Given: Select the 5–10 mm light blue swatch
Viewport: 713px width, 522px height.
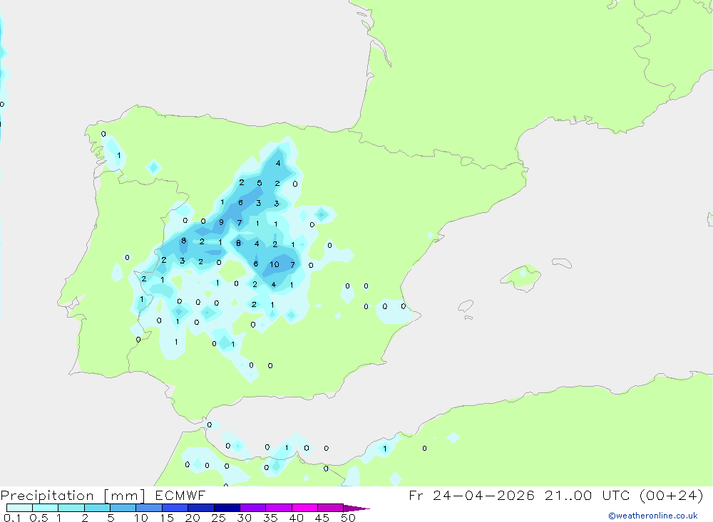Looking at the screenshot, I should coord(123,508).
